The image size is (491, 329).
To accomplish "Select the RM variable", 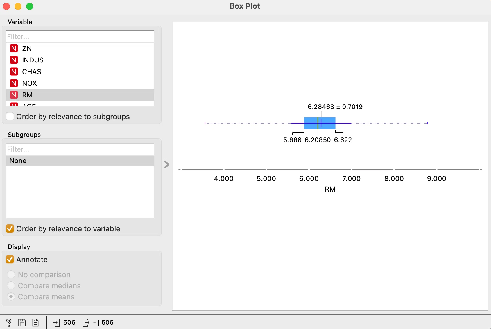I will point(80,95).
